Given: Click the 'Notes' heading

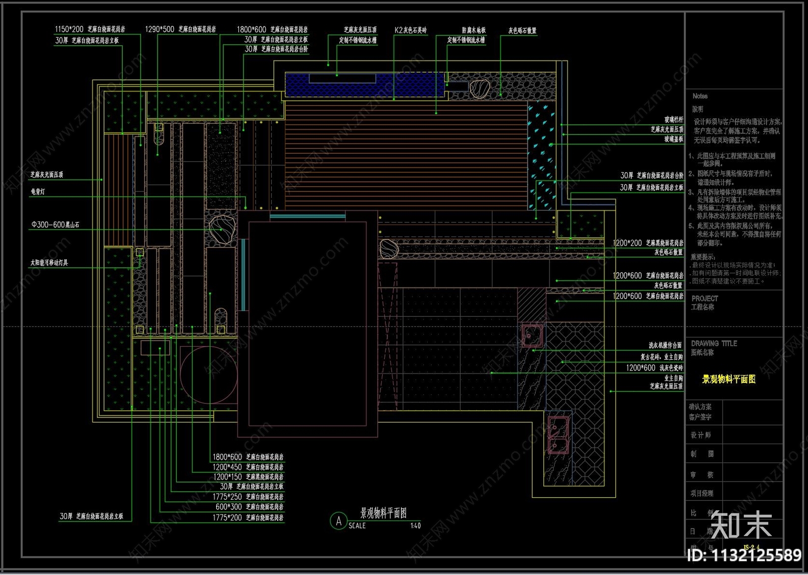Looking at the screenshot, I should tap(700, 96).
